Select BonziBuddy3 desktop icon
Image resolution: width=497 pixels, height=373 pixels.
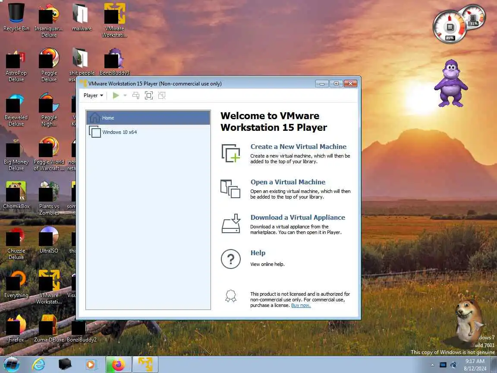click(x=114, y=62)
